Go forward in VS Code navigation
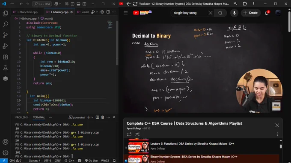The width and height of the screenshot is (291, 163). pyautogui.click(x=27, y=4)
